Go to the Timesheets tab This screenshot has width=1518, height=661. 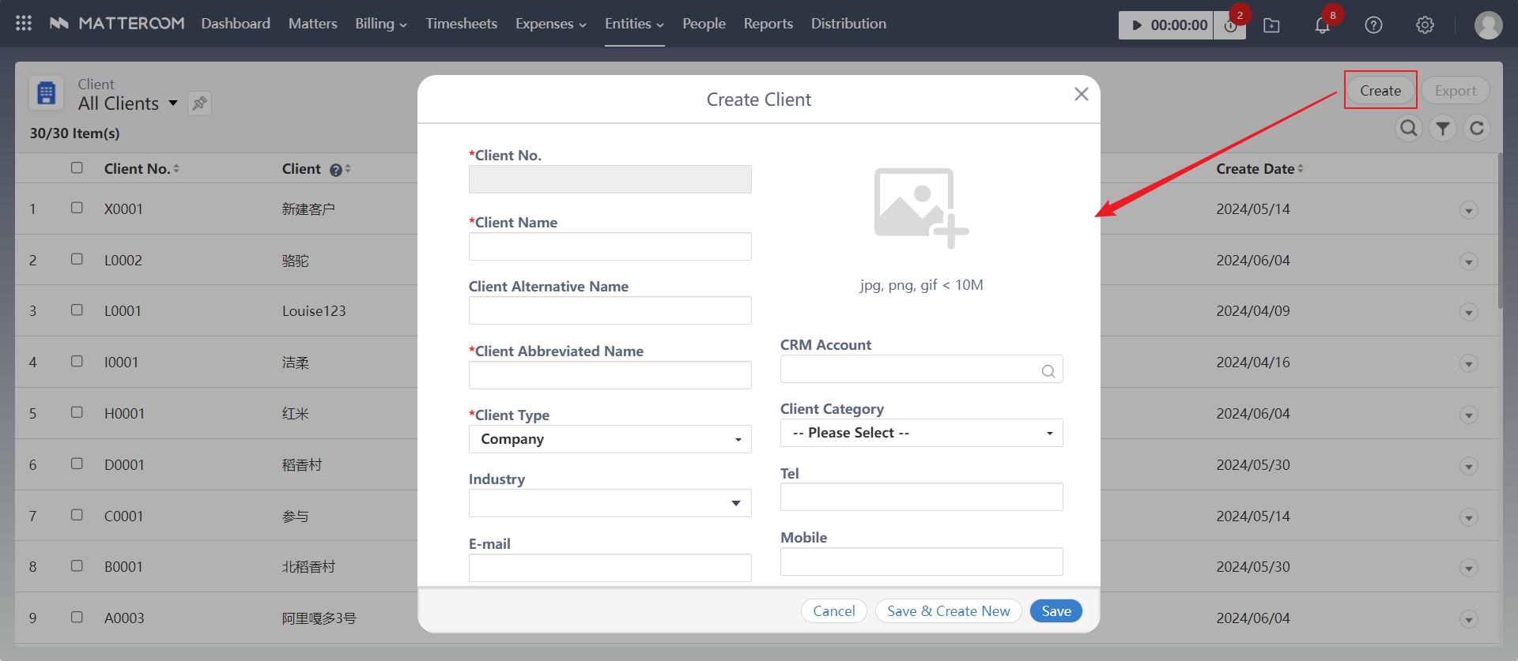(x=461, y=24)
